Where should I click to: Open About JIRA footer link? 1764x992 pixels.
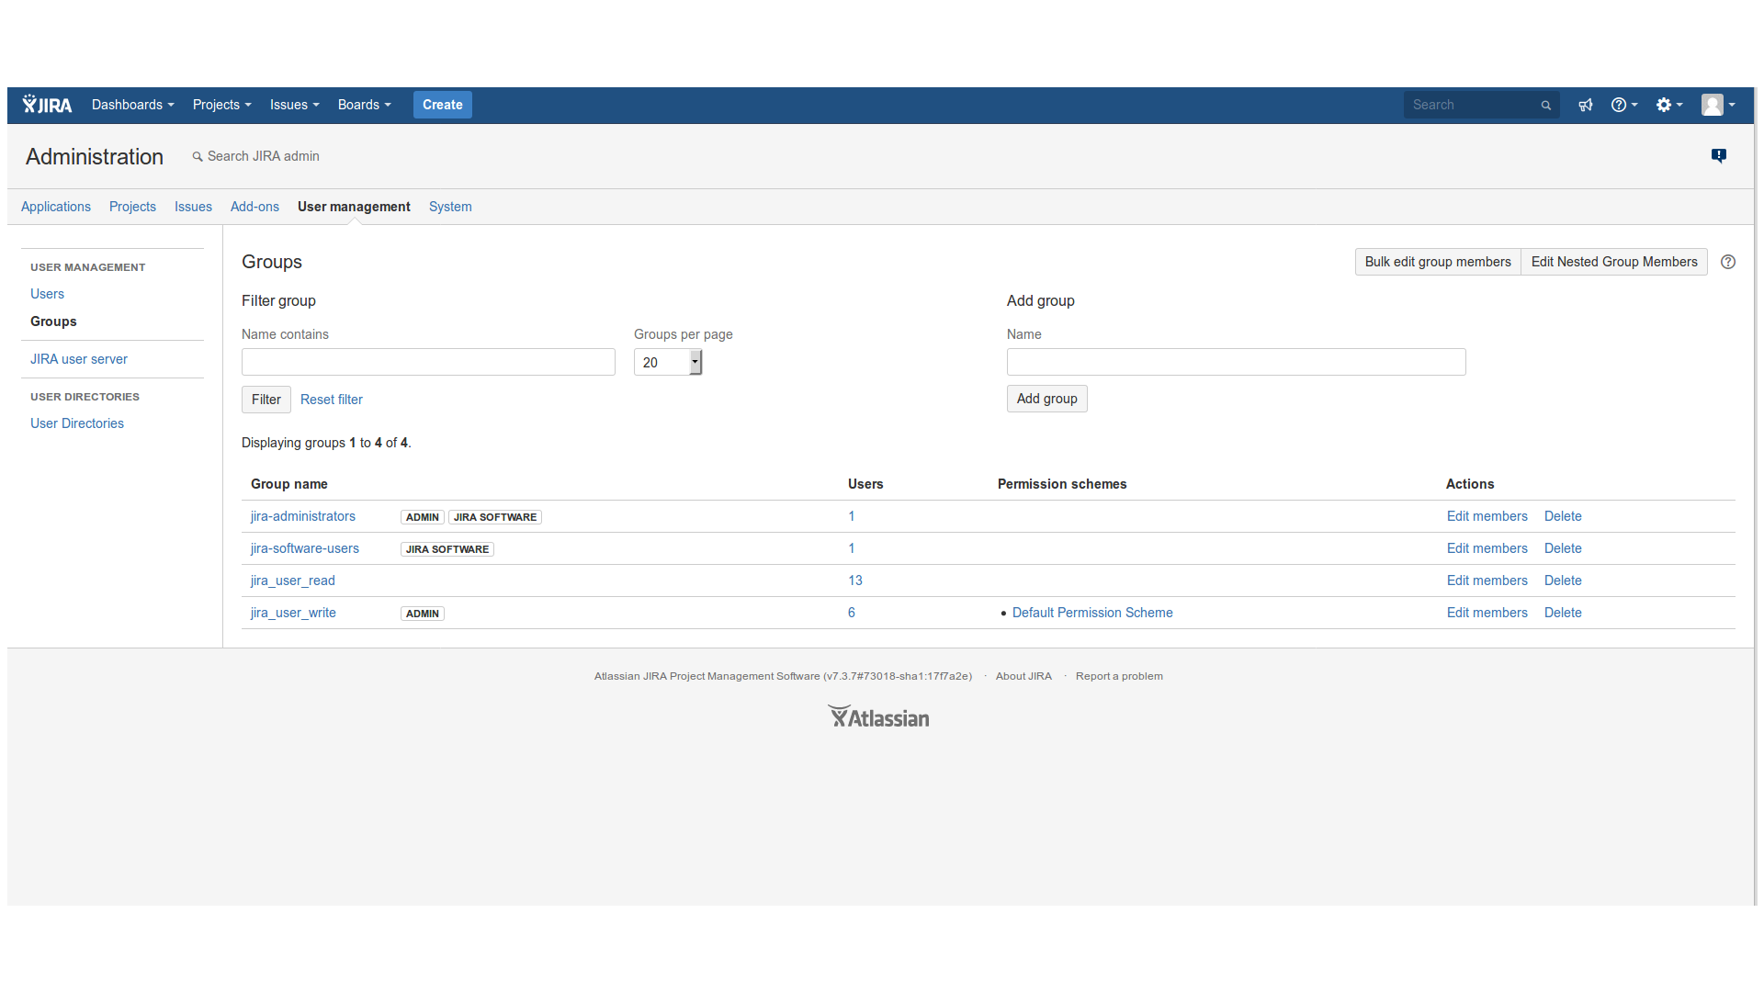[x=1023, y=676]
